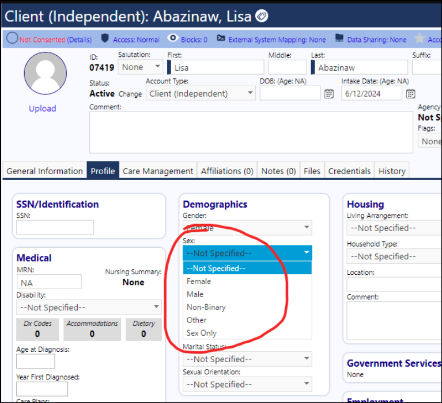
Task: Click the Data Sharing monitor icon
Action: tap(339, 38)
